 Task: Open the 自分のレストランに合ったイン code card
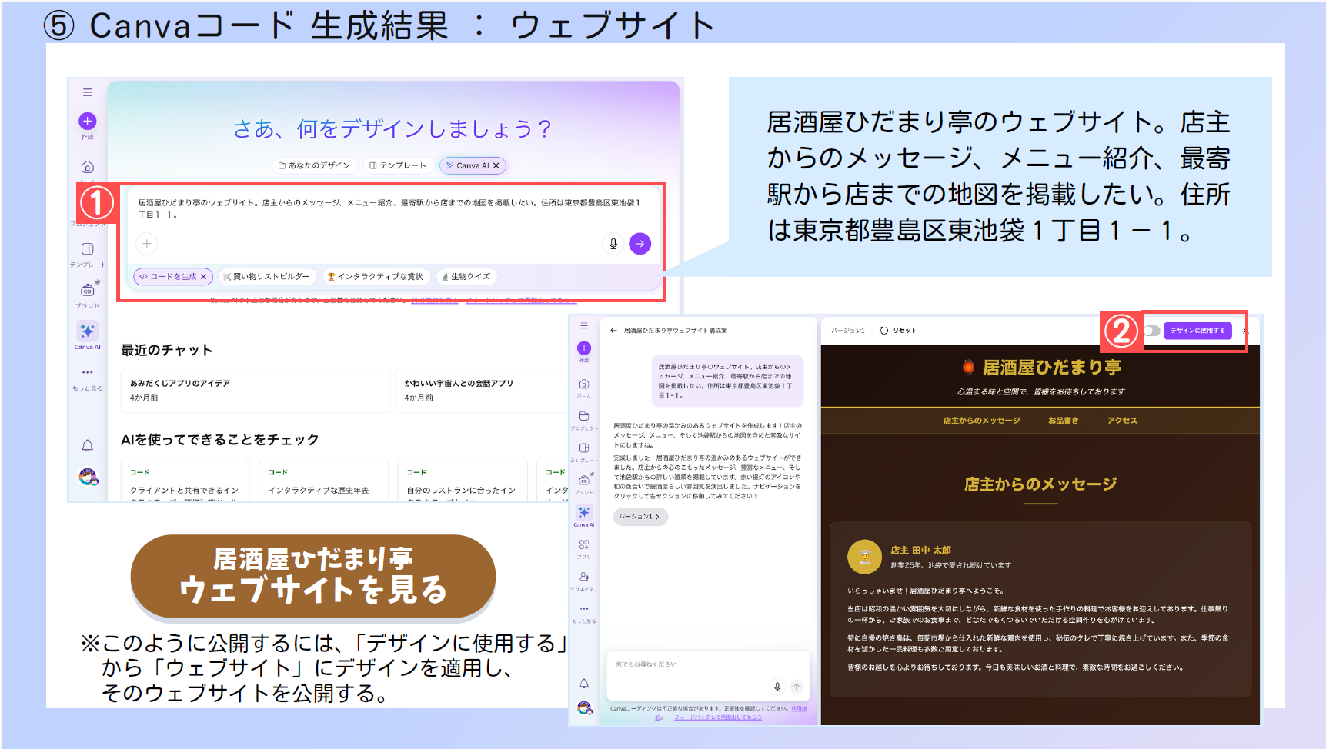tap(463, 481)
